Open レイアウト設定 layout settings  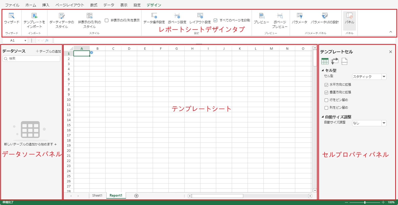(200, 16)
